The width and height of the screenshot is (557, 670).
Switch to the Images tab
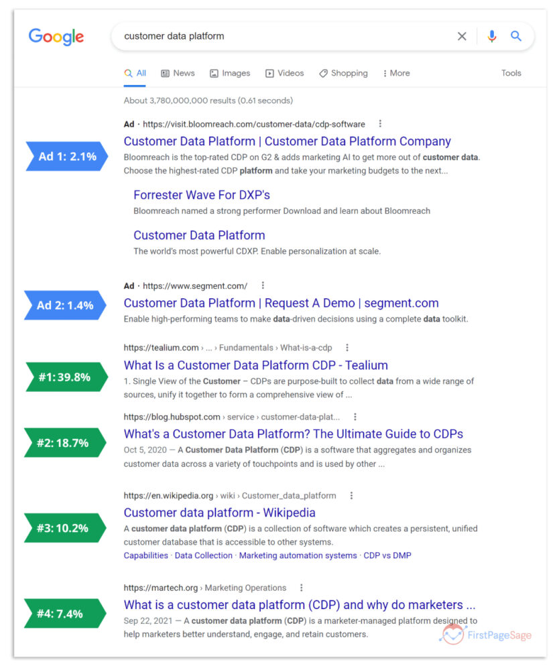tap(230, 73)
